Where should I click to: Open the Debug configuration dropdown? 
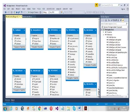(46, 12)
